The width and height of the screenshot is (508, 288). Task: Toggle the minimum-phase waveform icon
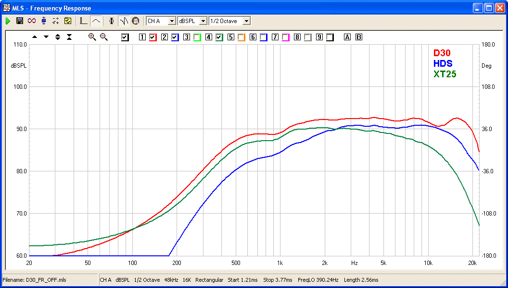pyautogui.click(x=124, y=21)
